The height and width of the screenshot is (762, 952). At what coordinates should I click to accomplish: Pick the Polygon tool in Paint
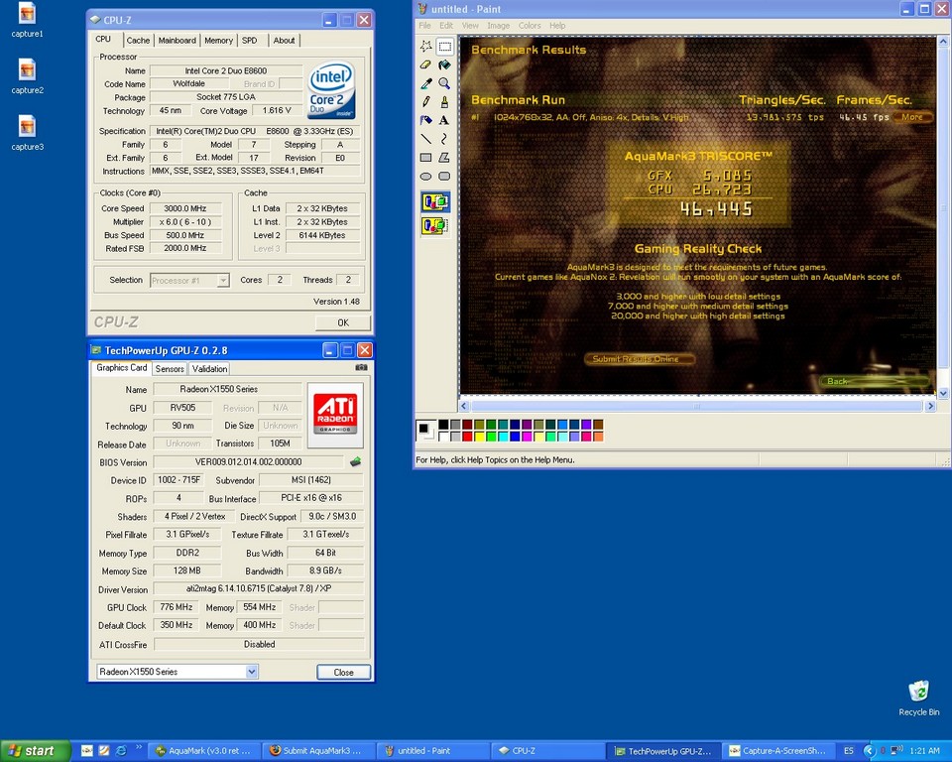[x=444, y=158]
